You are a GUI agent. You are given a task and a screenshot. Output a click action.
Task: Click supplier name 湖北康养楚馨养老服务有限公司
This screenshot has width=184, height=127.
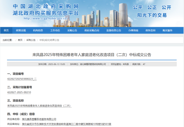(x=39, y=119)
